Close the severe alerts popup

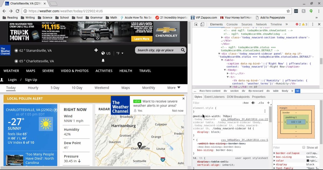click(x=184, y=99)
